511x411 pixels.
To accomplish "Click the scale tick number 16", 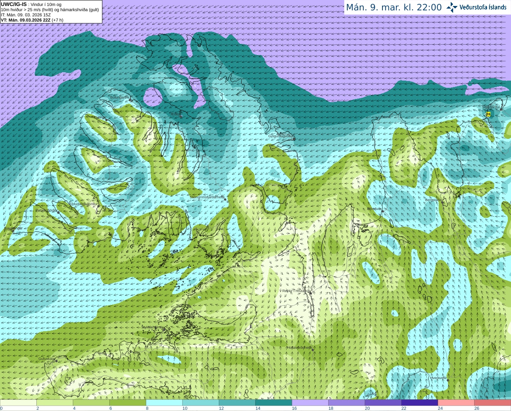I will [x=294, y=408].
